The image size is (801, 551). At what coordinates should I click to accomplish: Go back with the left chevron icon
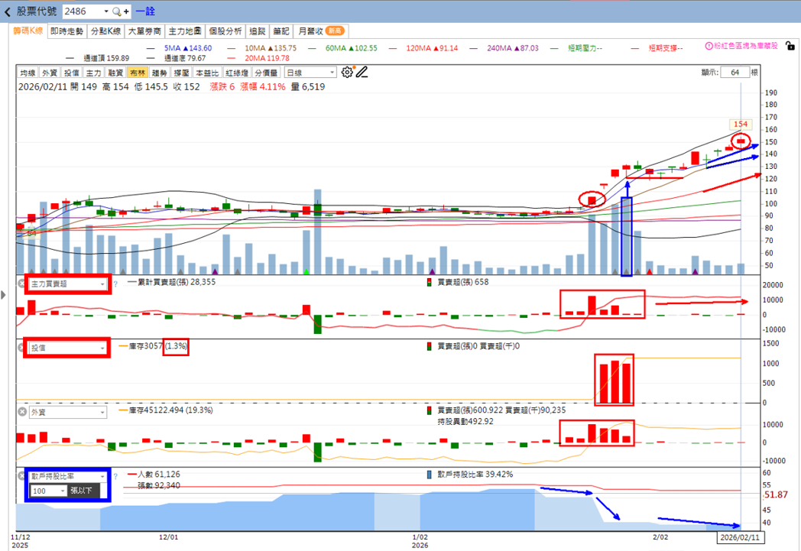[7, 11]
